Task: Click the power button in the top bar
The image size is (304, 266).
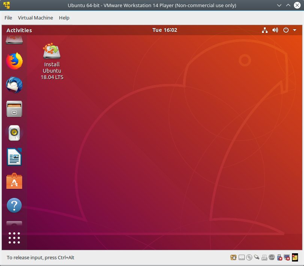Action: 285,30
